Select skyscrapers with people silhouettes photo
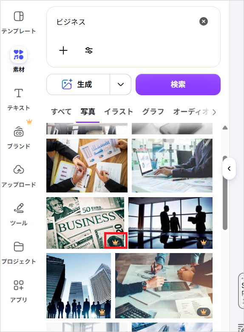This screenshot has height=332, width=244. pyautogui.click(x=79, y=285)
